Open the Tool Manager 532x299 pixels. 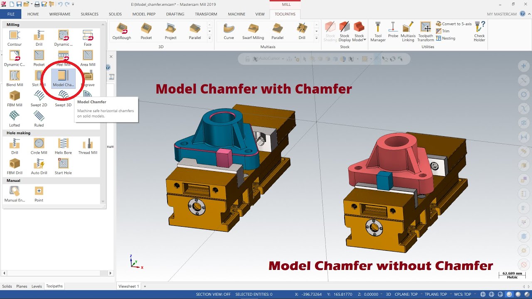378,32
